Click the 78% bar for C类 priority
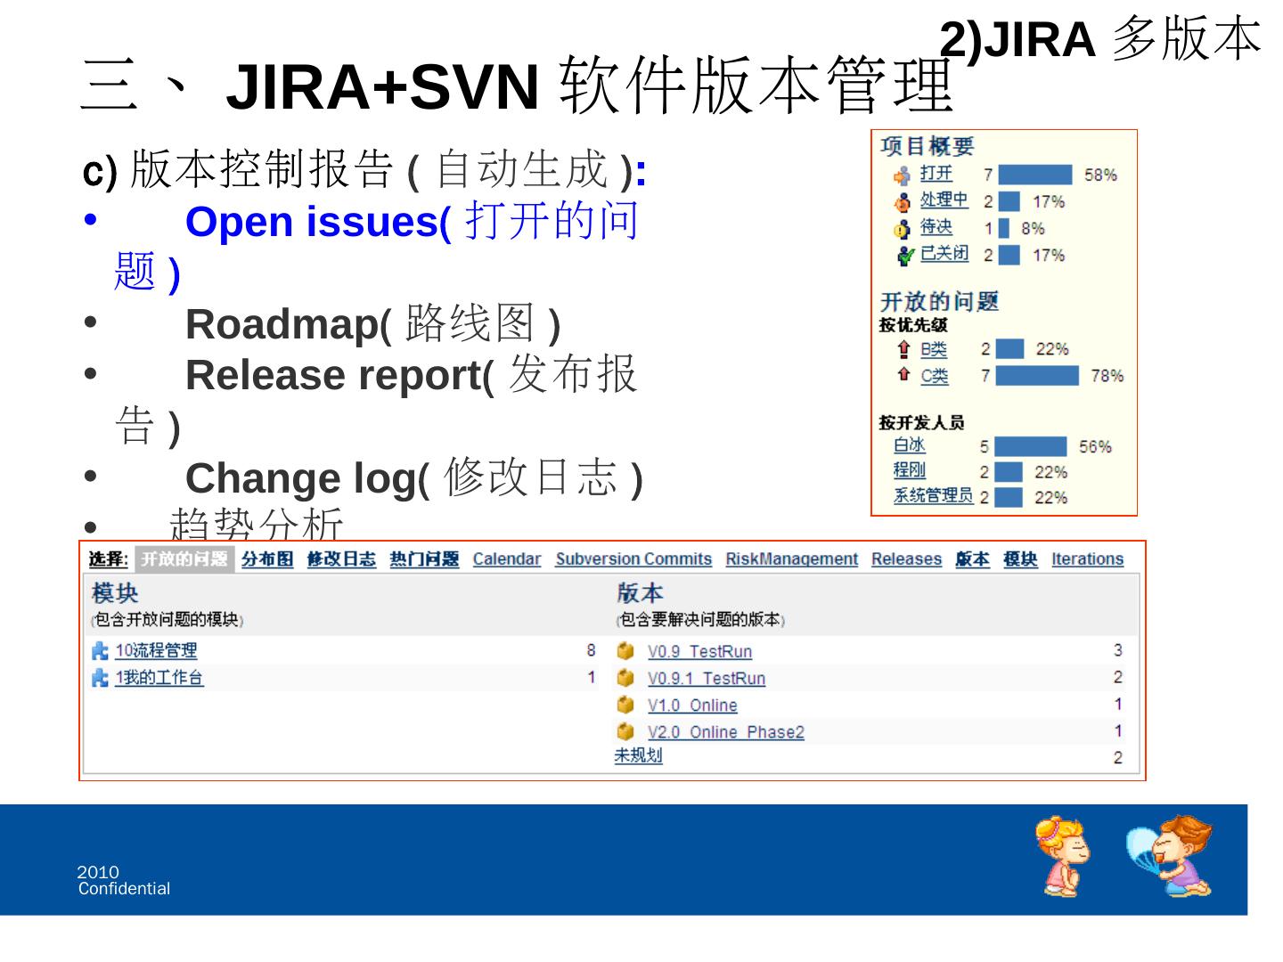The width and height of the screenshot is (1283, 962). pos(1037,376)
